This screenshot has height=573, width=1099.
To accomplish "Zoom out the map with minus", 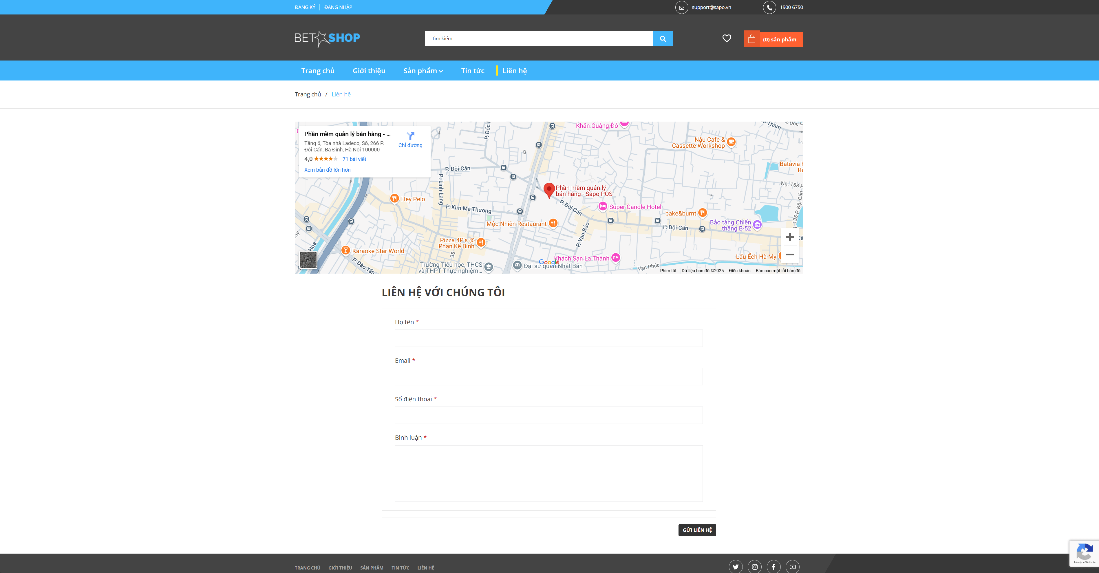I will [790, 255].
